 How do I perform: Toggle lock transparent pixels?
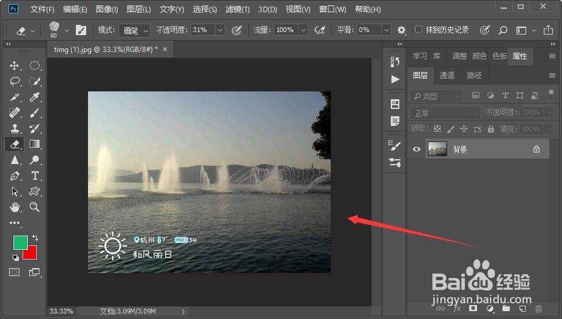tap(437, 129)
